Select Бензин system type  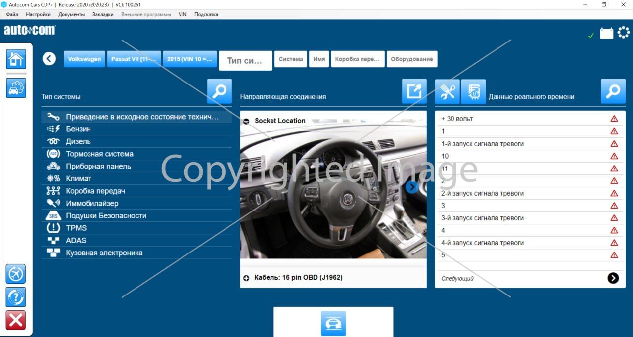tap(136, 129)
